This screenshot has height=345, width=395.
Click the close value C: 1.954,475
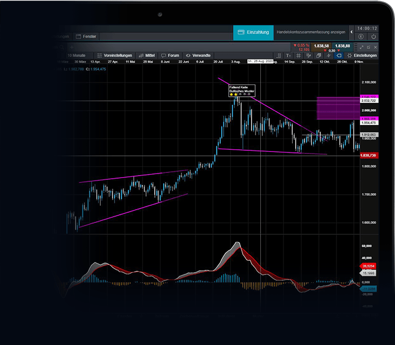[96, 69]
